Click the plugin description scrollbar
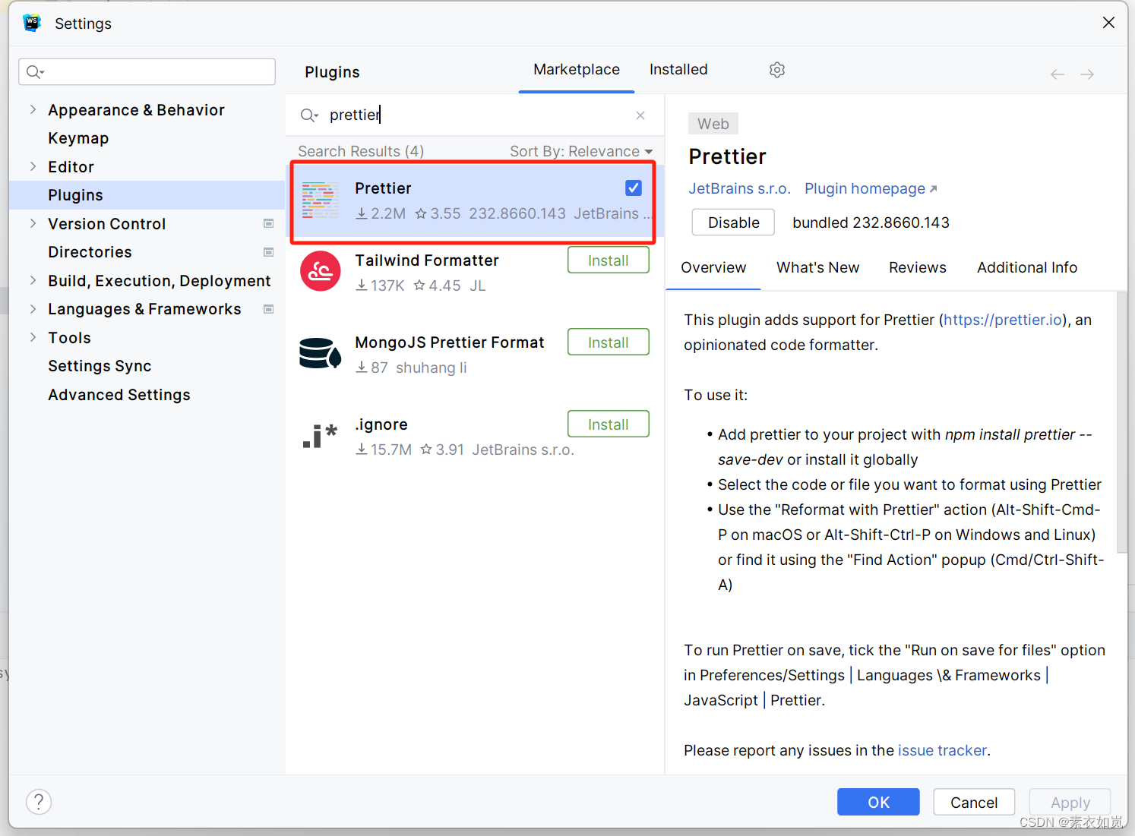This screenshot has height=836, width=1135. pos(1121,421)
